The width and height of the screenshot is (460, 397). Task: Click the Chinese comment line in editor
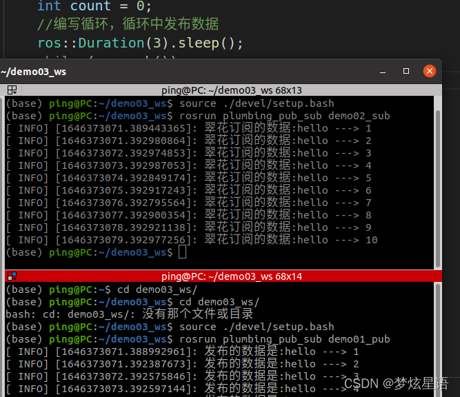(128, 24)
